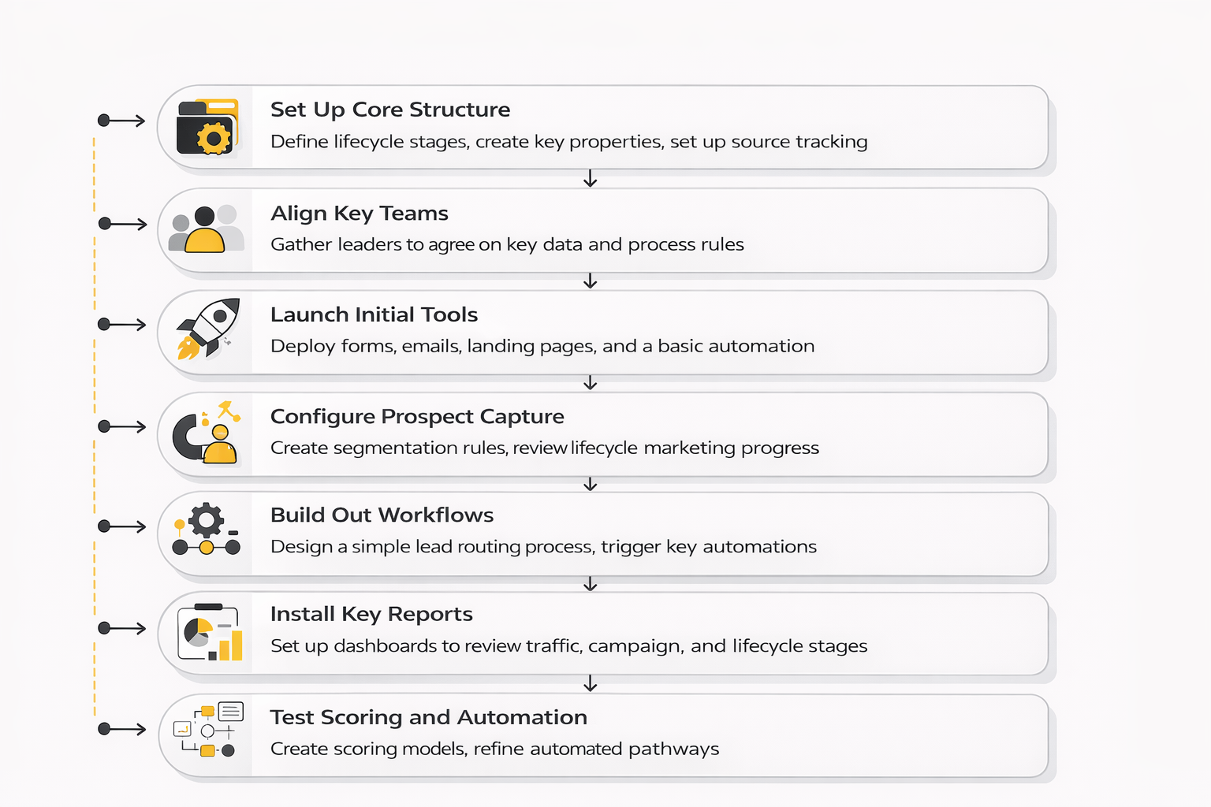Viewport: 1211px width, 807px height.
Task: Click the magnet prospect capture icon
Action: click(x=207, y=433)
